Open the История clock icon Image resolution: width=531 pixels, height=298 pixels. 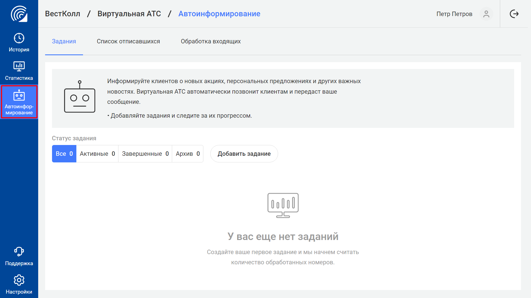[19, 38]
